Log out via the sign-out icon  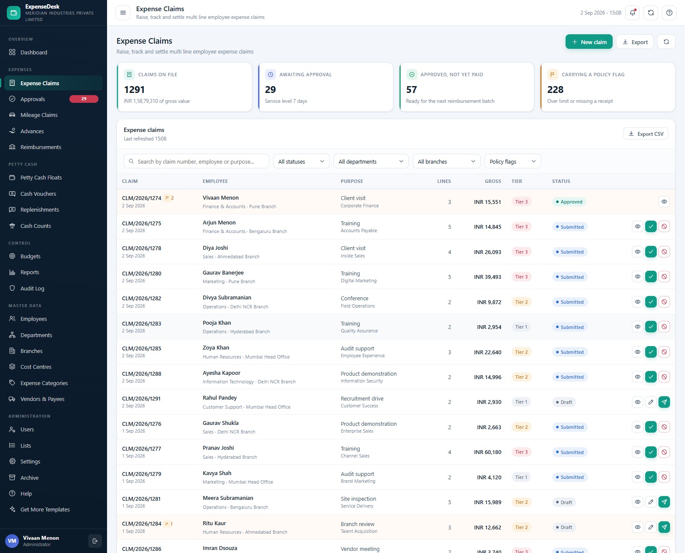[x=95, y=541]
